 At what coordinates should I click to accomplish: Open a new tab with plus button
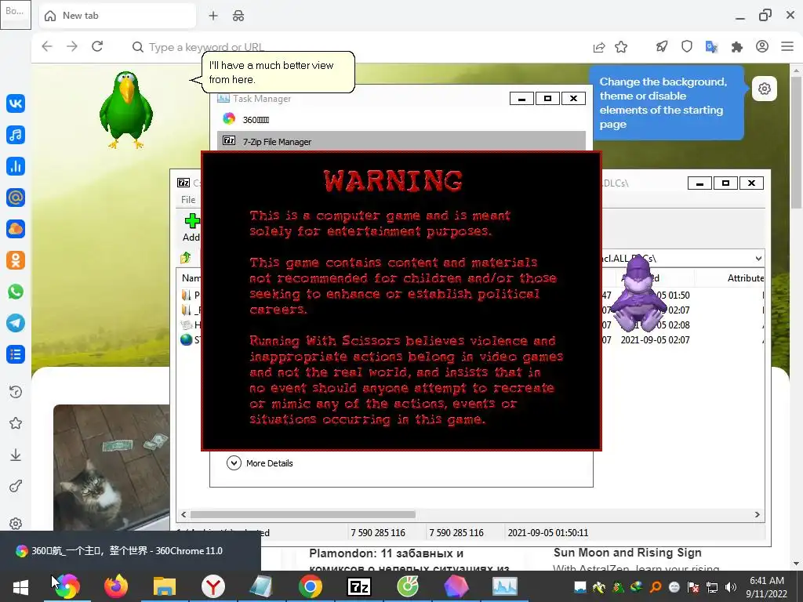[x=213, y=16]
